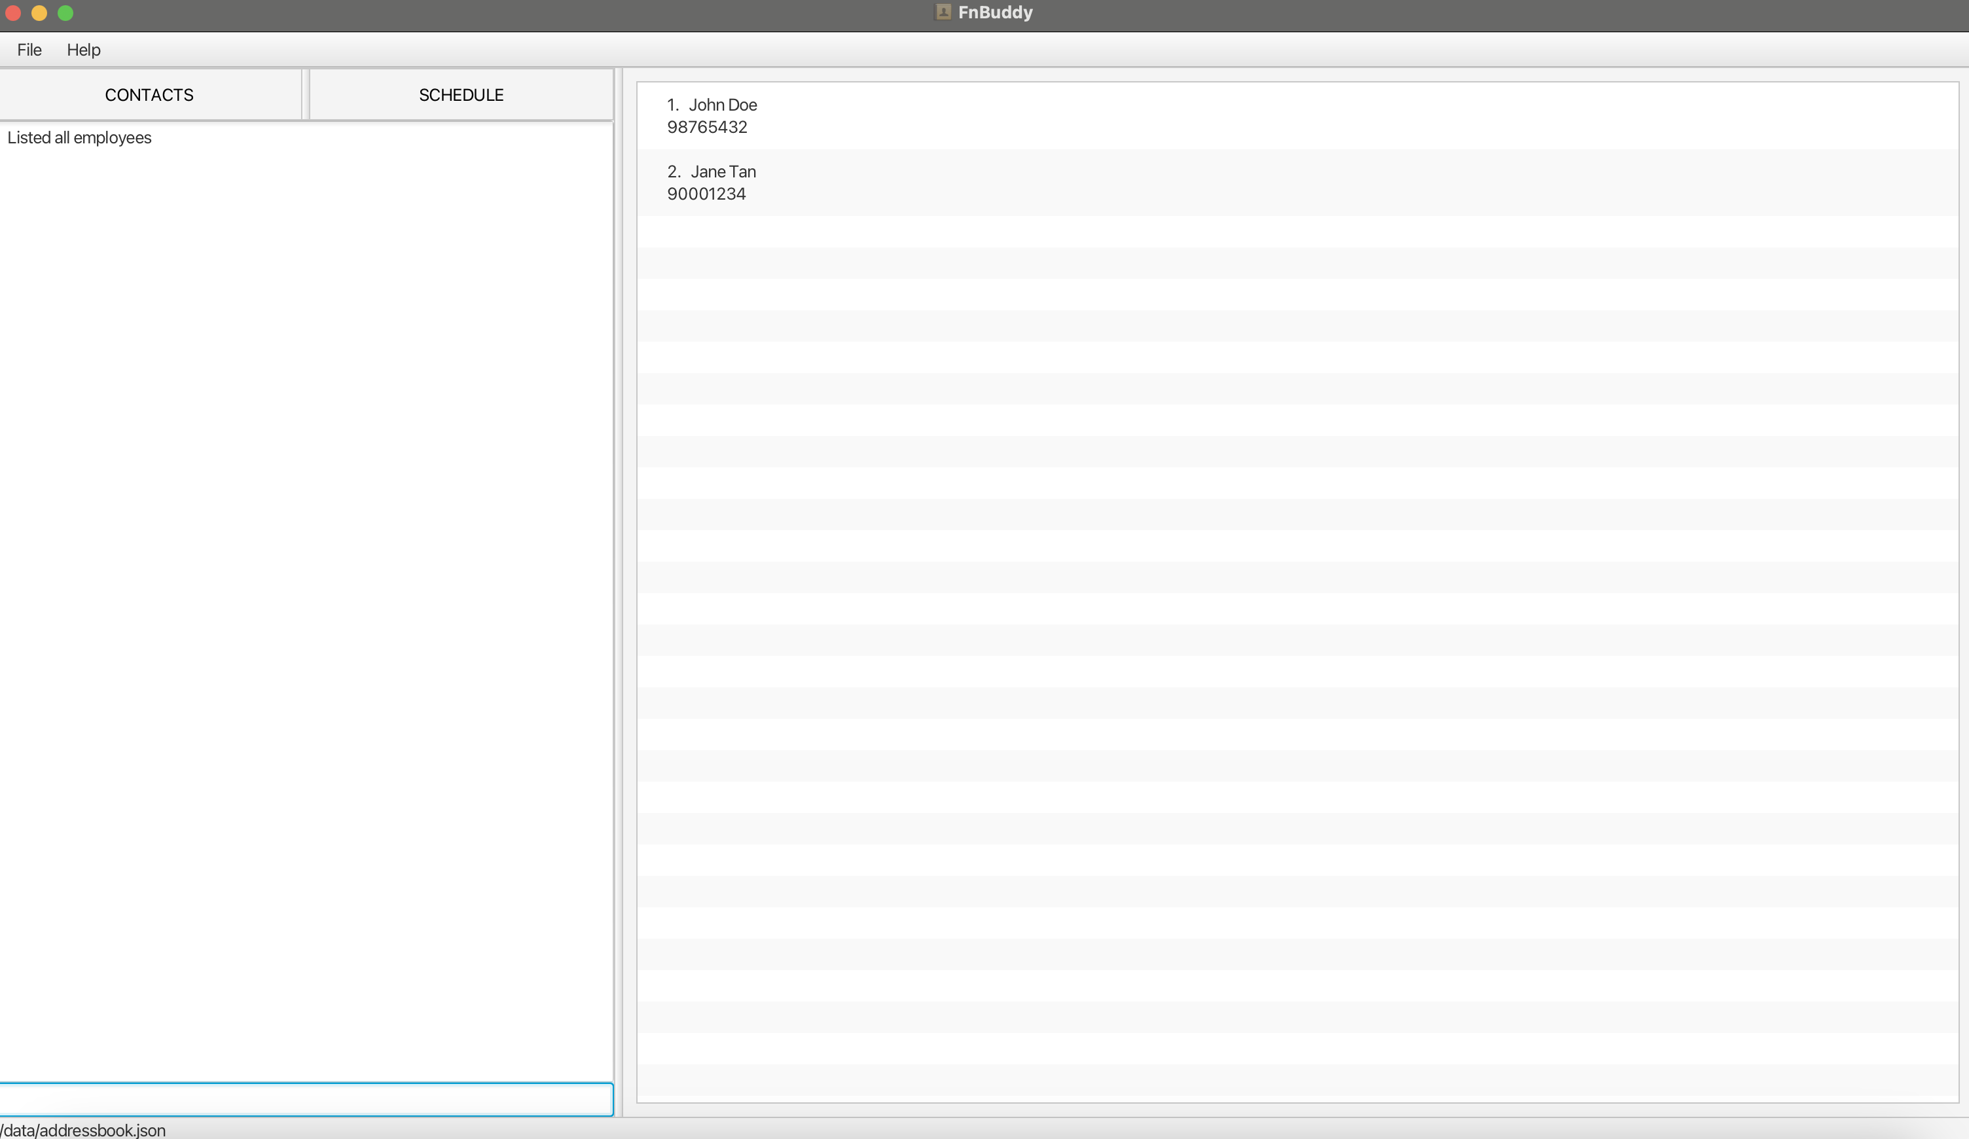Select the Jane Tan contact entry
Image resolution: width=1969 pixels, height=1139 pixels.
pos(1297,183)
